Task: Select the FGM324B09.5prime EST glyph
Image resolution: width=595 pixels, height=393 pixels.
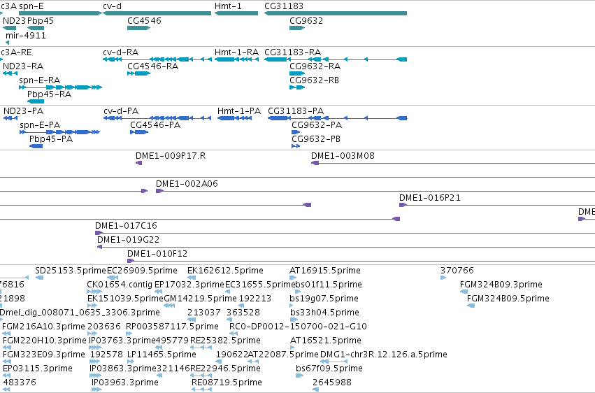Action: 471,306
